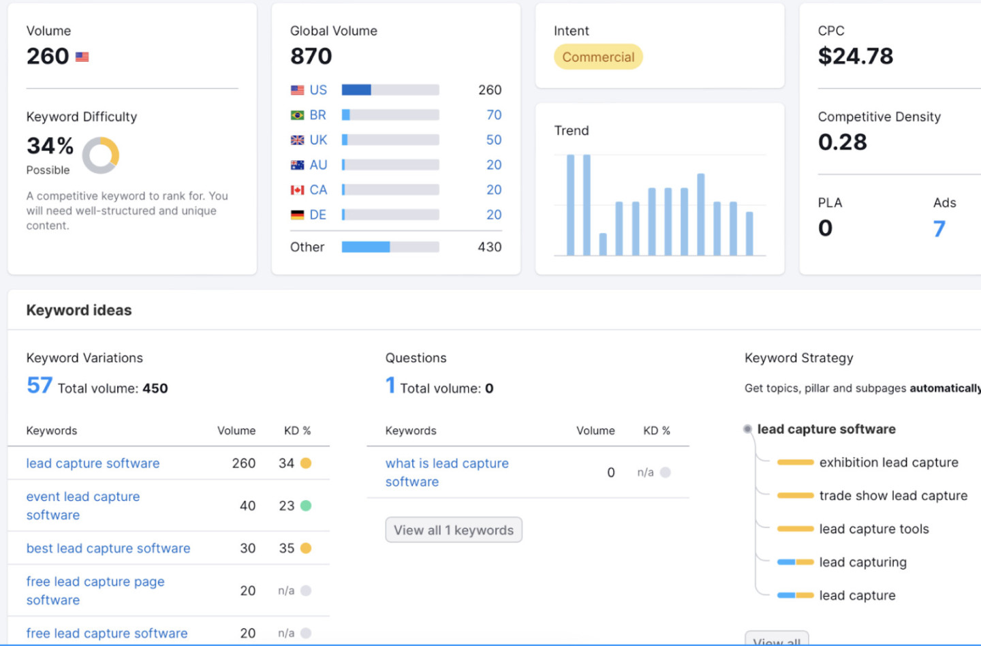Click the orange KD dot for best lead capture software
The image size is (981, 646).
tap(306, 549)
